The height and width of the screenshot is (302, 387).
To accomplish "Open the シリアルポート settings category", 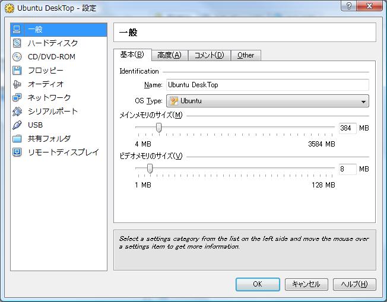I will coord(59,112).
